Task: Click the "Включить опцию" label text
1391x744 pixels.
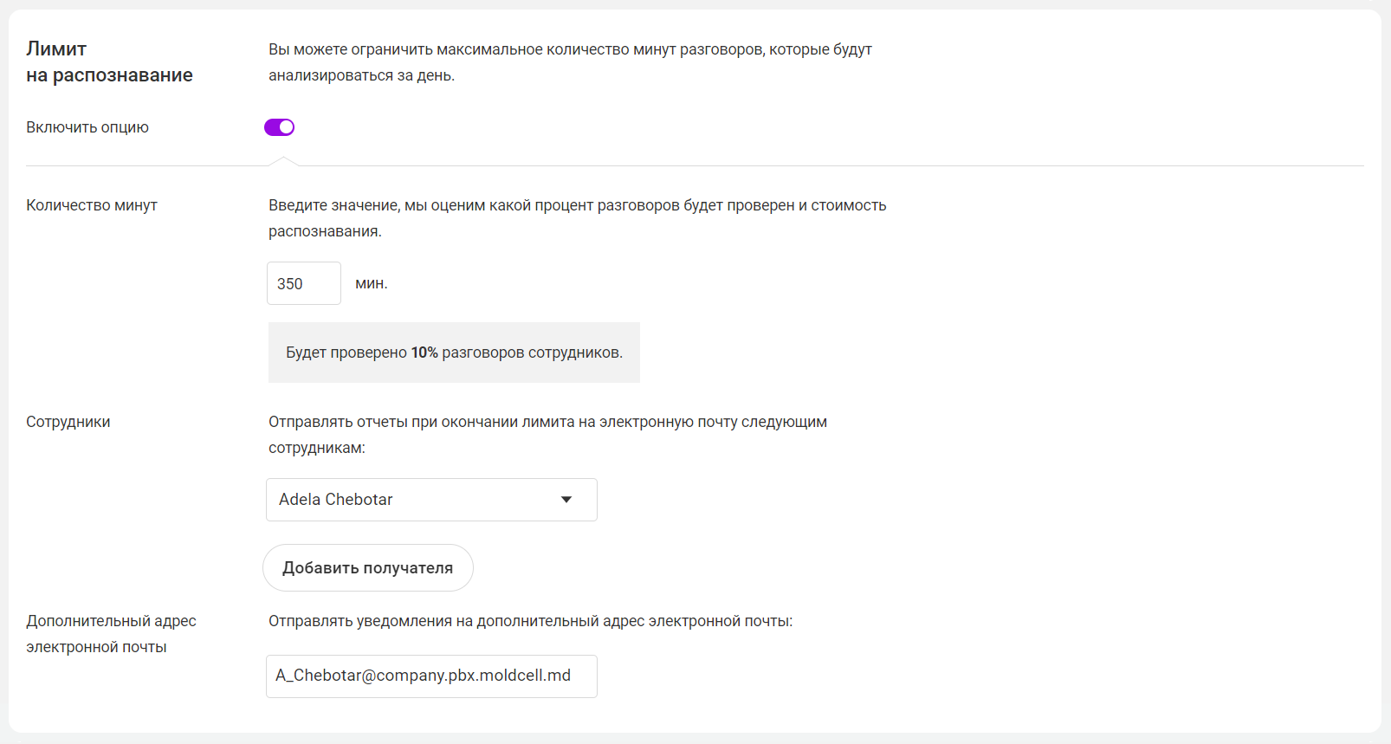Action: (x=87, y=127)
